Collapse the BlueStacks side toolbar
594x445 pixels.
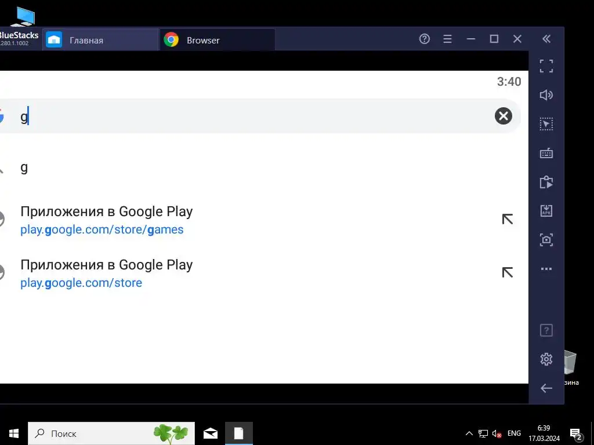pos(546,39)
